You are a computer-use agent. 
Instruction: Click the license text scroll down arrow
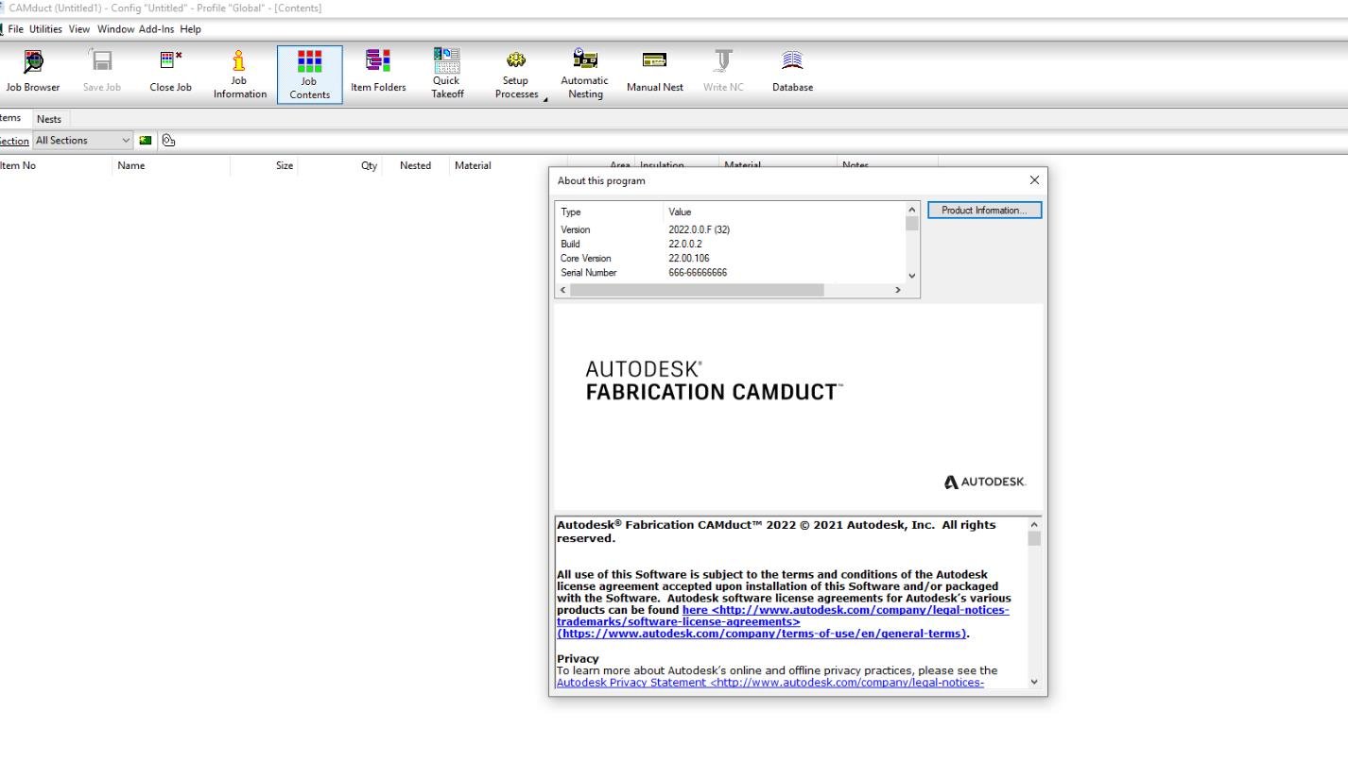coord(1034,682)
